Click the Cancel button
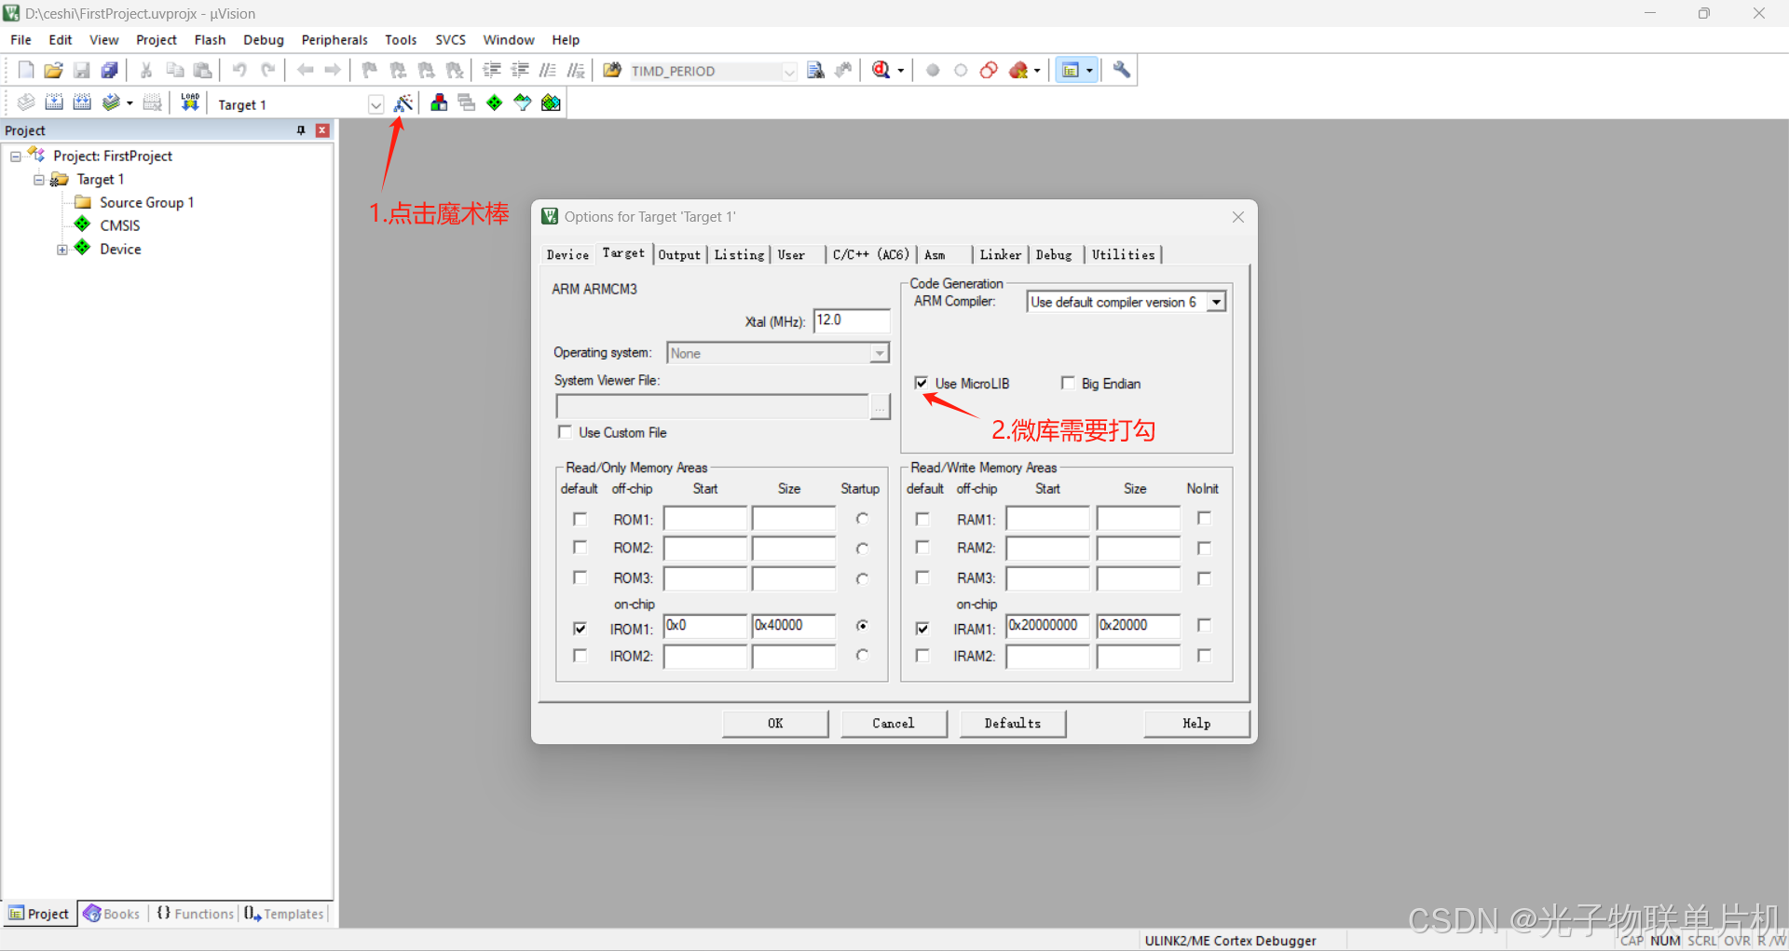This screenshot has width=1789, height=951. 894,724
